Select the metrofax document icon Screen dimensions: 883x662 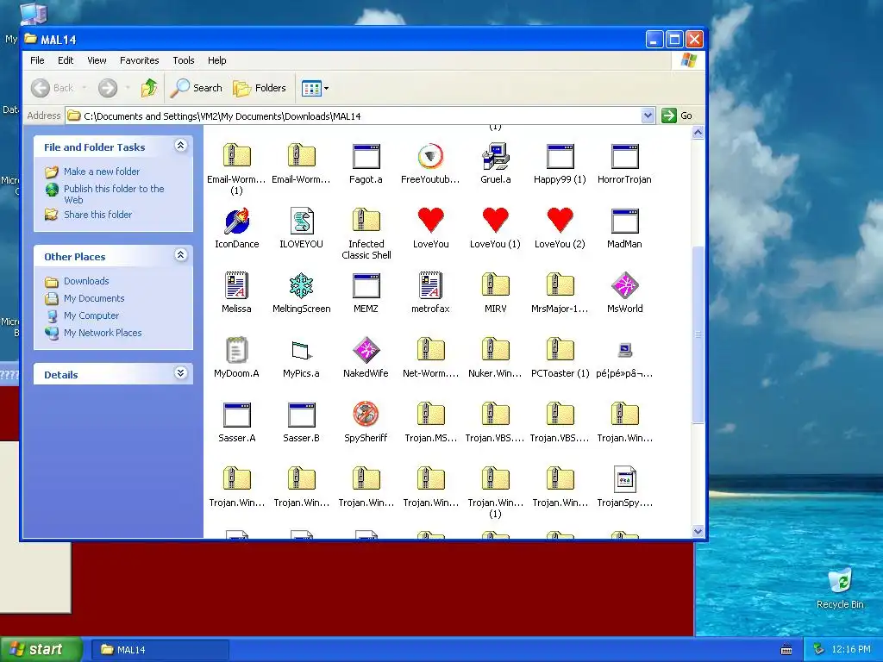(430, 285)
